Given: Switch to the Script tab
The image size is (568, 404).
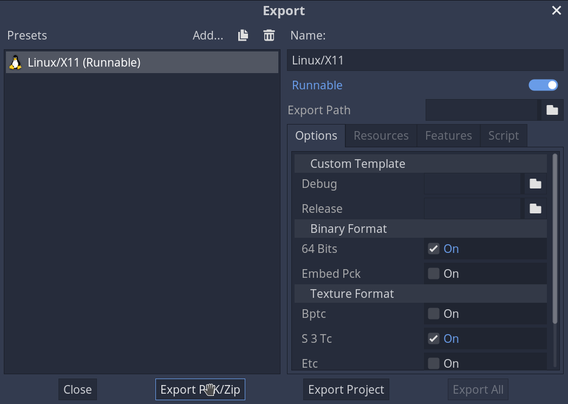Looking at the screenshot, I should pos(504,135).
